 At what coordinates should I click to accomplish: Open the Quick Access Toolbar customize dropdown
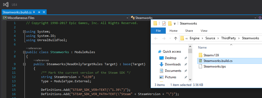pos(175,23)
